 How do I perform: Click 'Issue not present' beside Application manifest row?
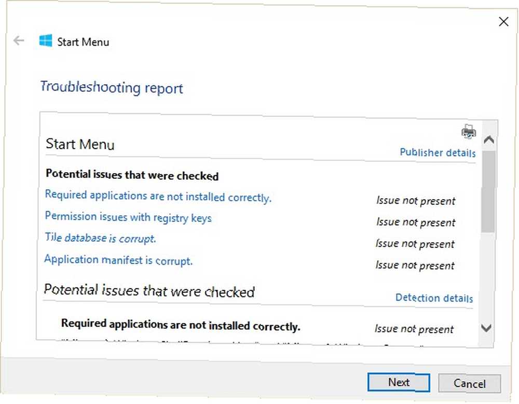415,265
